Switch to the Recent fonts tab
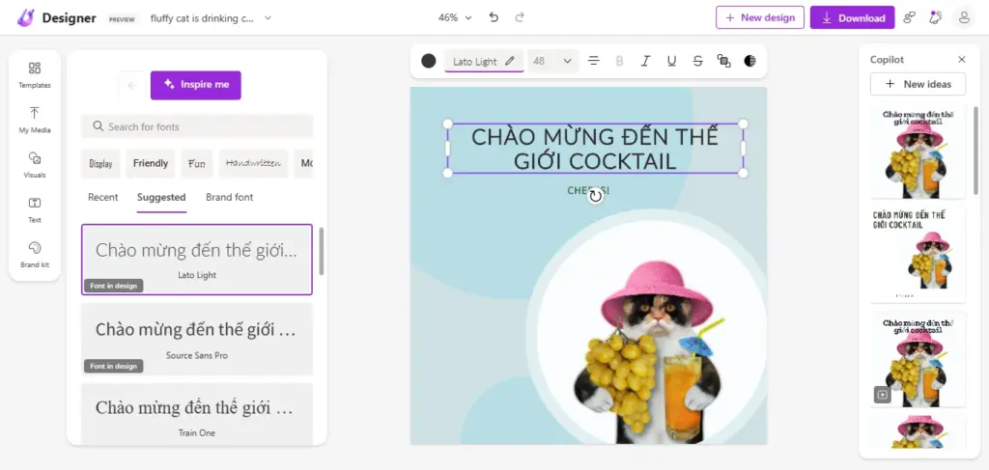The image size is (989, 470). click(x=102, y=197)
